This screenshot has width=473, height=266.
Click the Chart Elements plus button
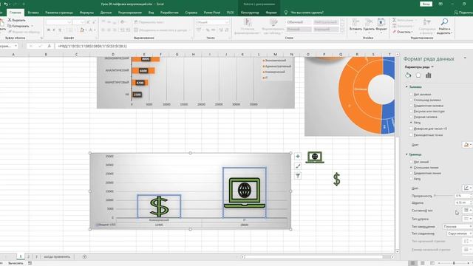click(x=298, y=156)
